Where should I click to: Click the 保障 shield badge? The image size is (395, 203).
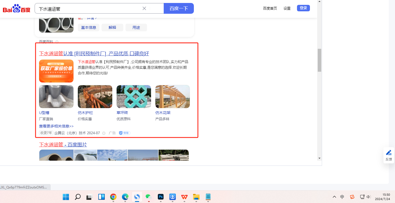click(x=124, y=133)
